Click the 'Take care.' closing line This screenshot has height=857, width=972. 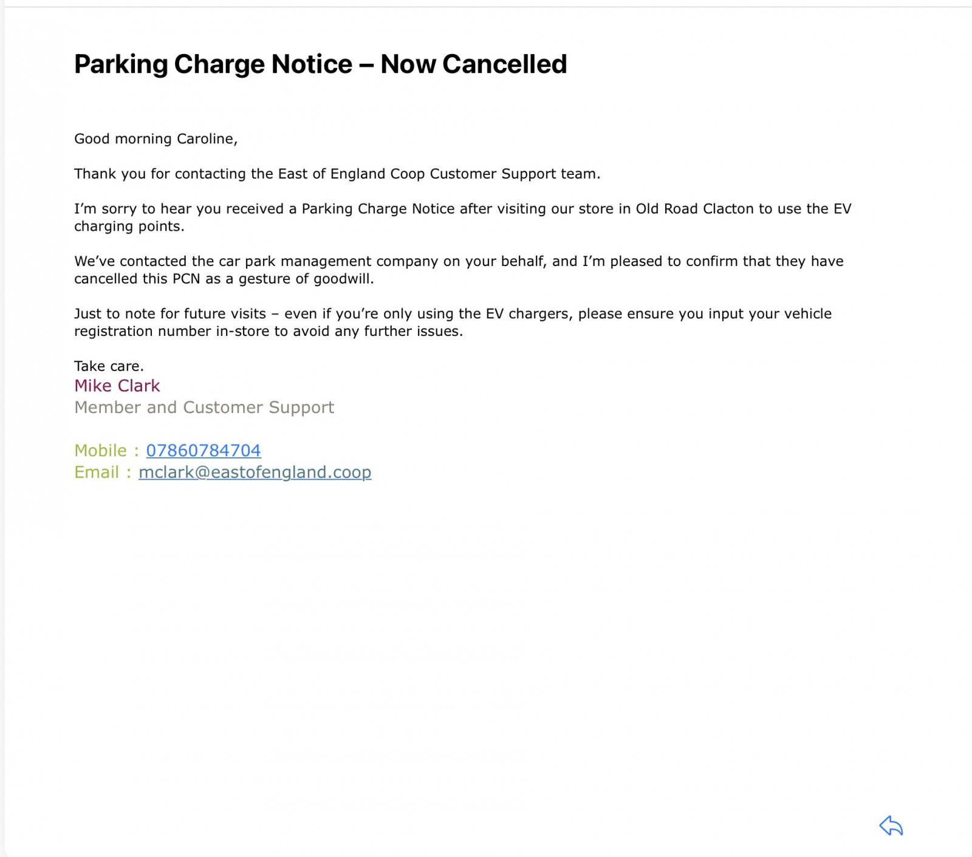coord(109,366)
